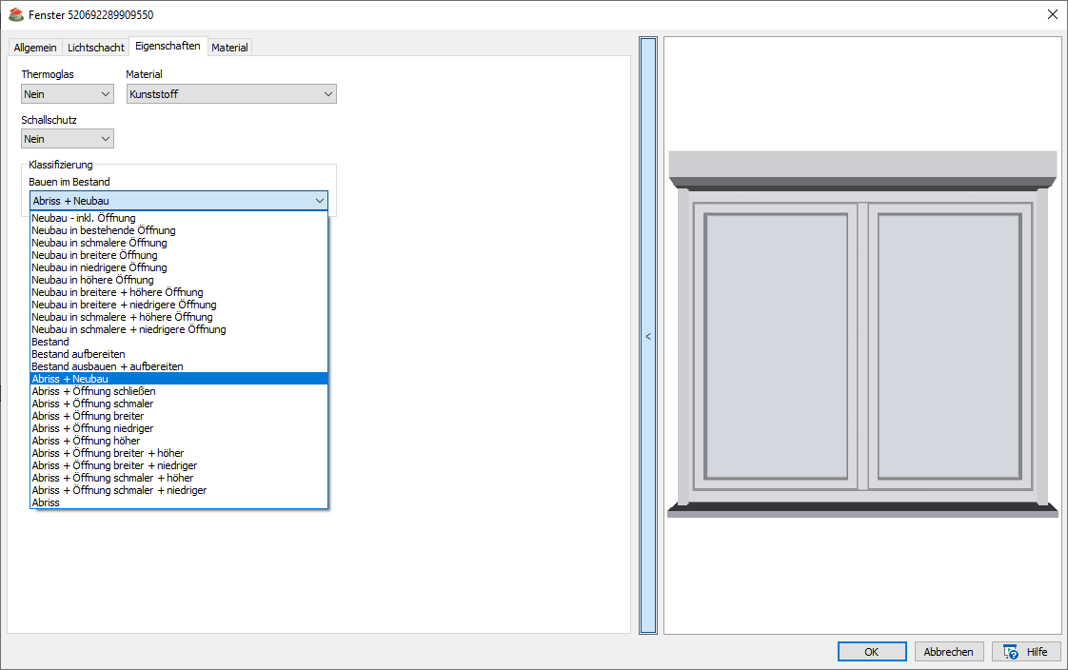This screenshot has width=1068, height=670.
Task: Expand the Material combo box
Action: coord(231,94)
